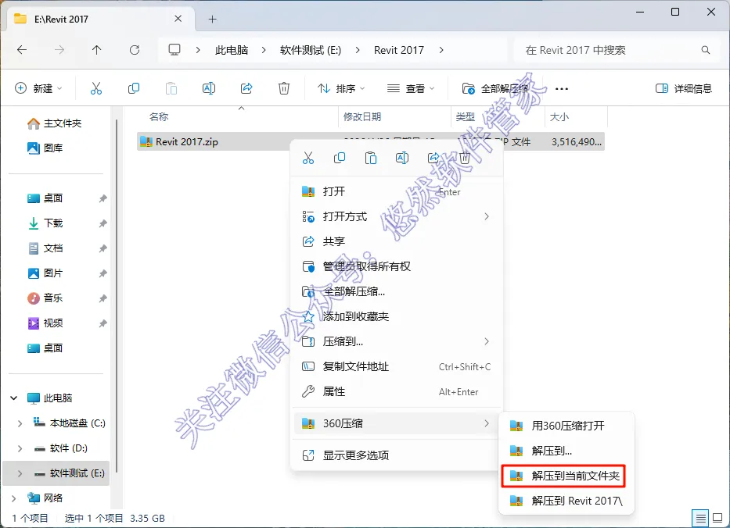Click the 全部解压缩 toolbar button
Screen dimensions: 730x528
495,88
